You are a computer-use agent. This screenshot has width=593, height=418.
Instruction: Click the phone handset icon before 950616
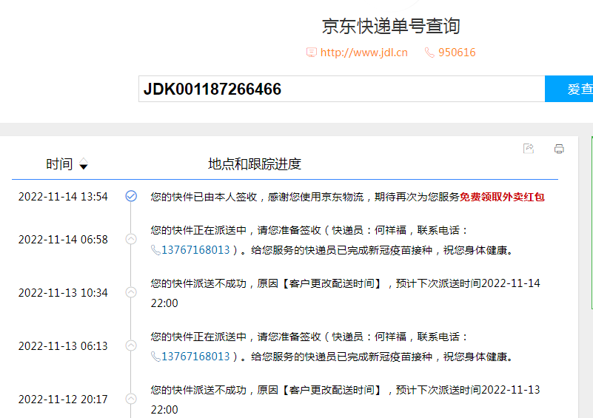pyautogui.click(x=429, y=52)
